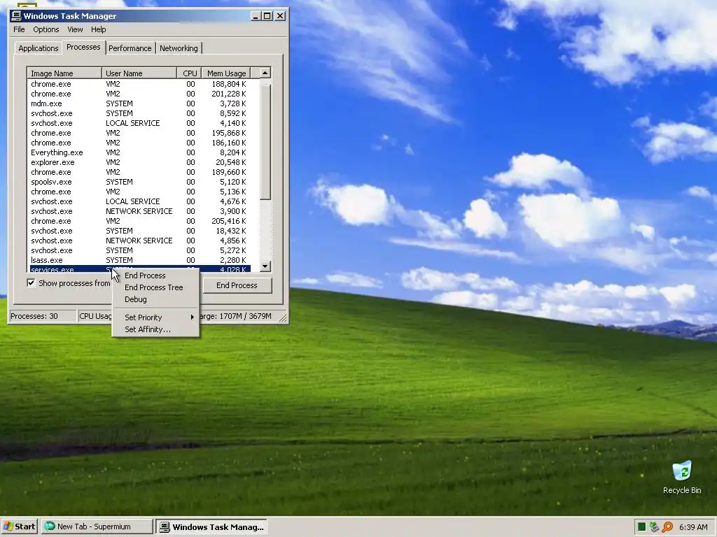Select svchost.exe using 5,272 K
The width and height of the screenshot is (717, 537).
click(139, 250)
